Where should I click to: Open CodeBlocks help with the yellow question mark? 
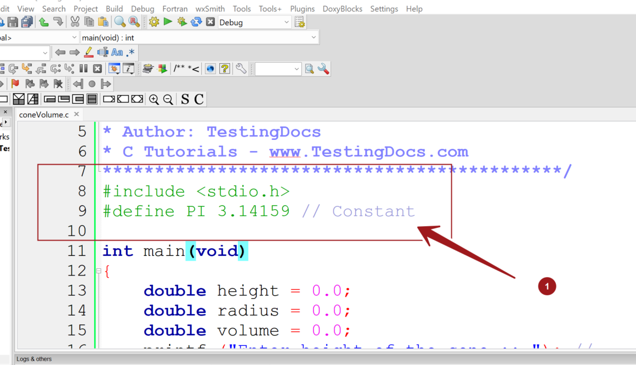click(x=224, y=68)
